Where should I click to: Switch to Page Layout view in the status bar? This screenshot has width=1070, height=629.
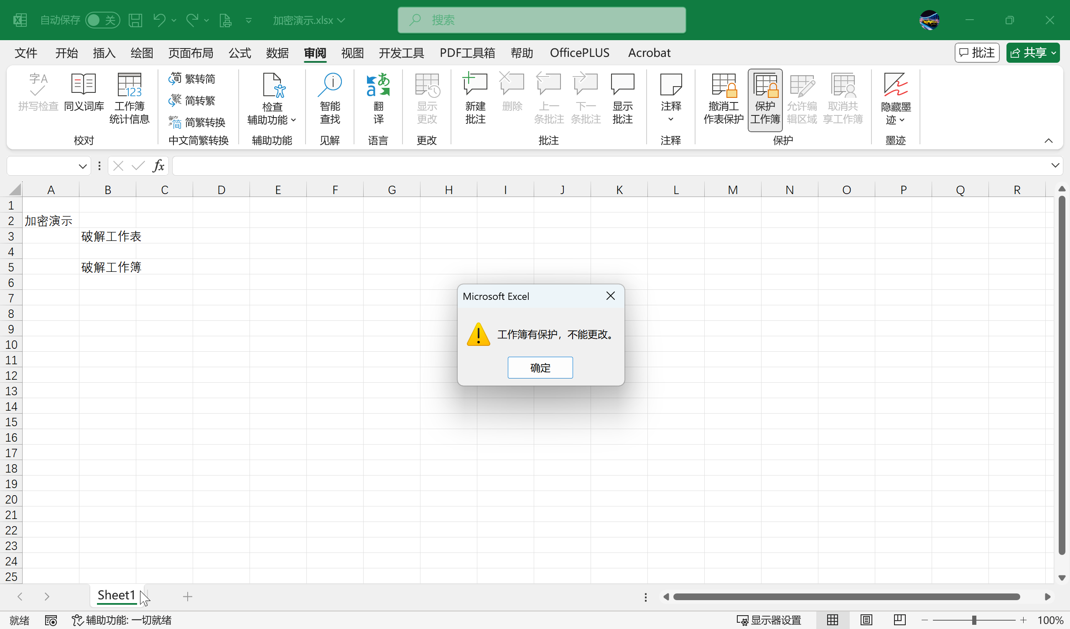click(866, 620)
